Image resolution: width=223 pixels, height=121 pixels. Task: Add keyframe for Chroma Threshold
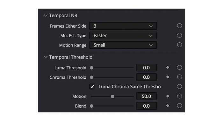coord(168,77)
